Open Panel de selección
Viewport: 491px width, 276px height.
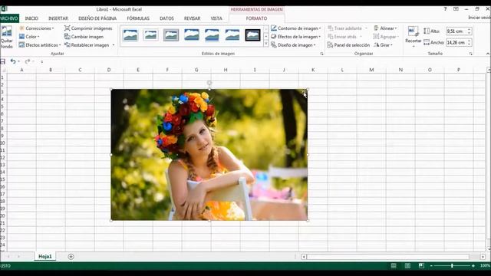point(348,45)
